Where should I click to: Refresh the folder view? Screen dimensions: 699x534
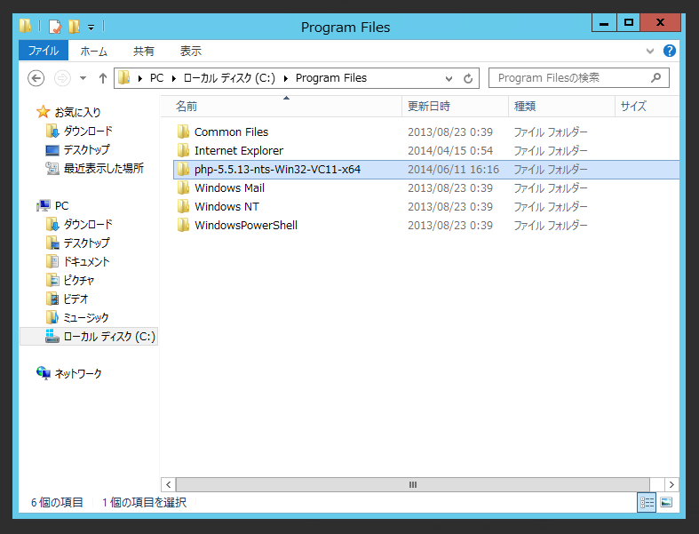pos(468,78)
